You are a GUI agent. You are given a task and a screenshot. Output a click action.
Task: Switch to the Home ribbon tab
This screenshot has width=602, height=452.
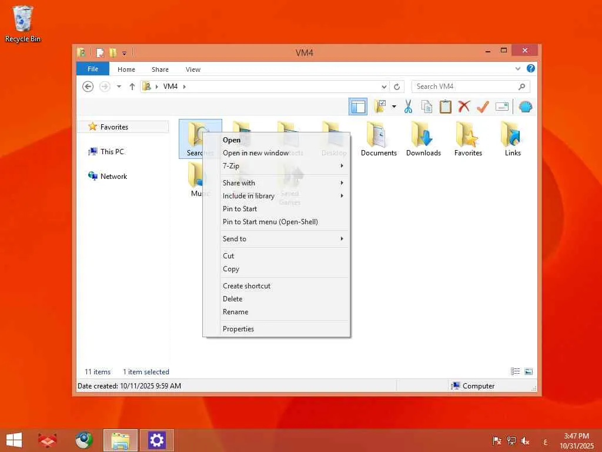tap(126, 69)
